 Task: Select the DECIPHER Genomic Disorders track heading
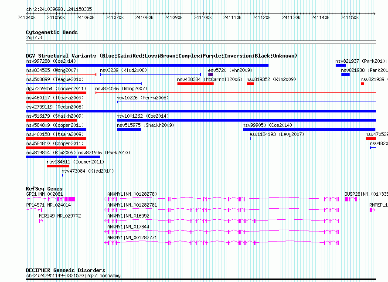pyautogui.click(x=65, y=270)
